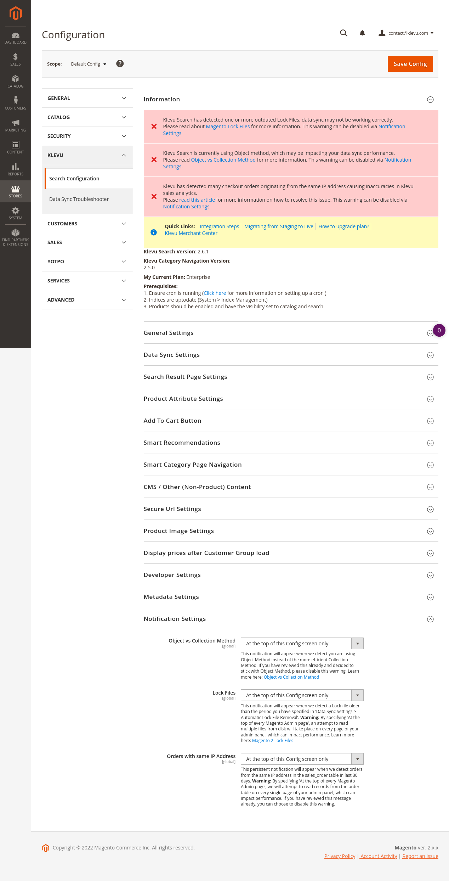Click the scope help question mark icon
This screenshot has width=449, height=881.
coord(120,64)
